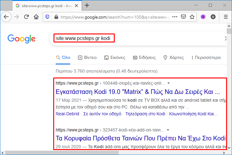Open tracking protection shield in address bar
This screenshot has width=232, height=155.
point(47,17)
